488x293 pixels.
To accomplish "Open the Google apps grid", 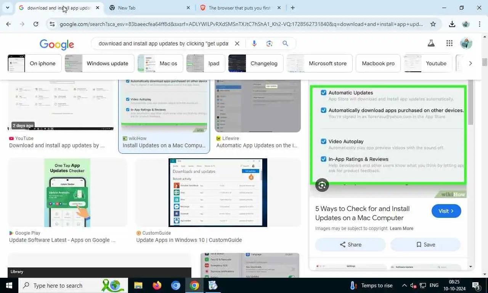I will pos(449,43).
